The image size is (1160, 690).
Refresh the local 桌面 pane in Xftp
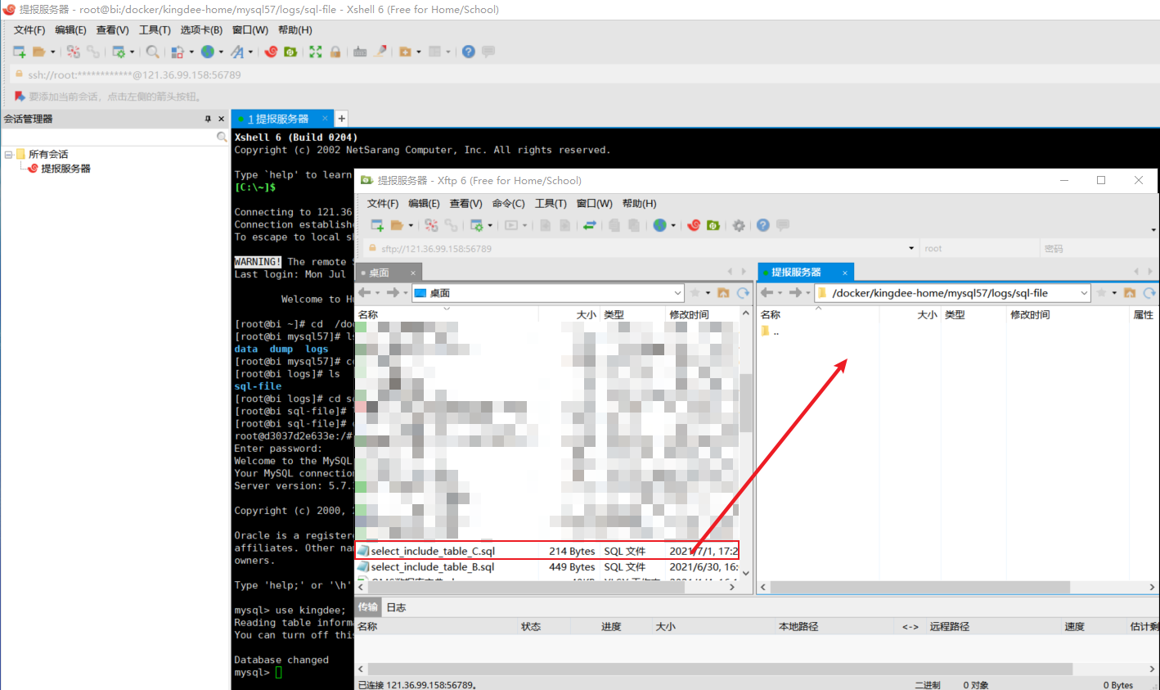point(743,293)
